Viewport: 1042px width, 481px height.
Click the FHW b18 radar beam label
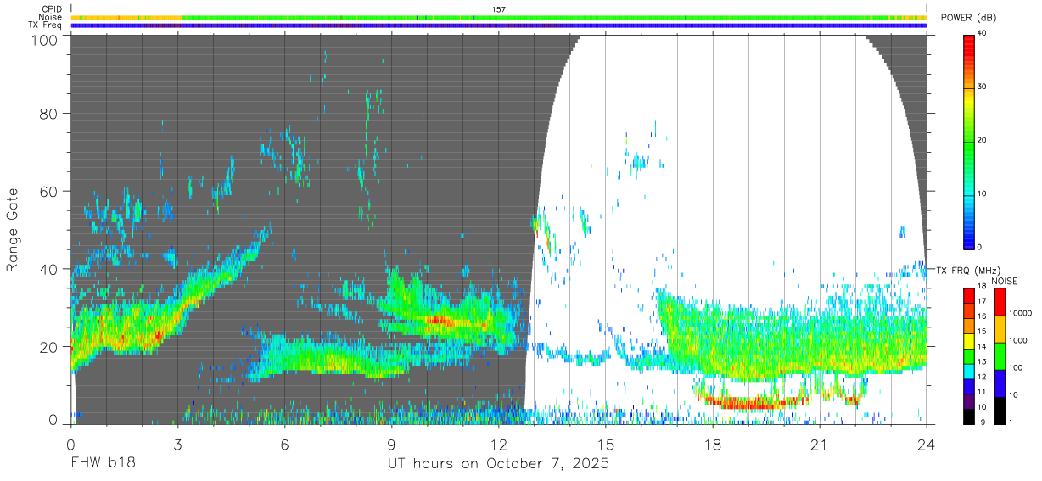[x=103, y=464]
